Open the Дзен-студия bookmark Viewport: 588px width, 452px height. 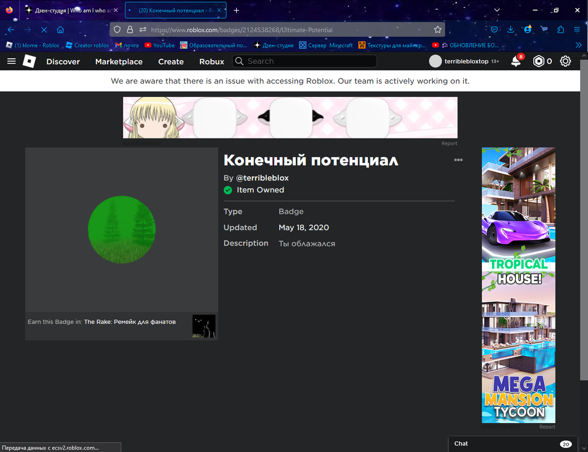273,45
